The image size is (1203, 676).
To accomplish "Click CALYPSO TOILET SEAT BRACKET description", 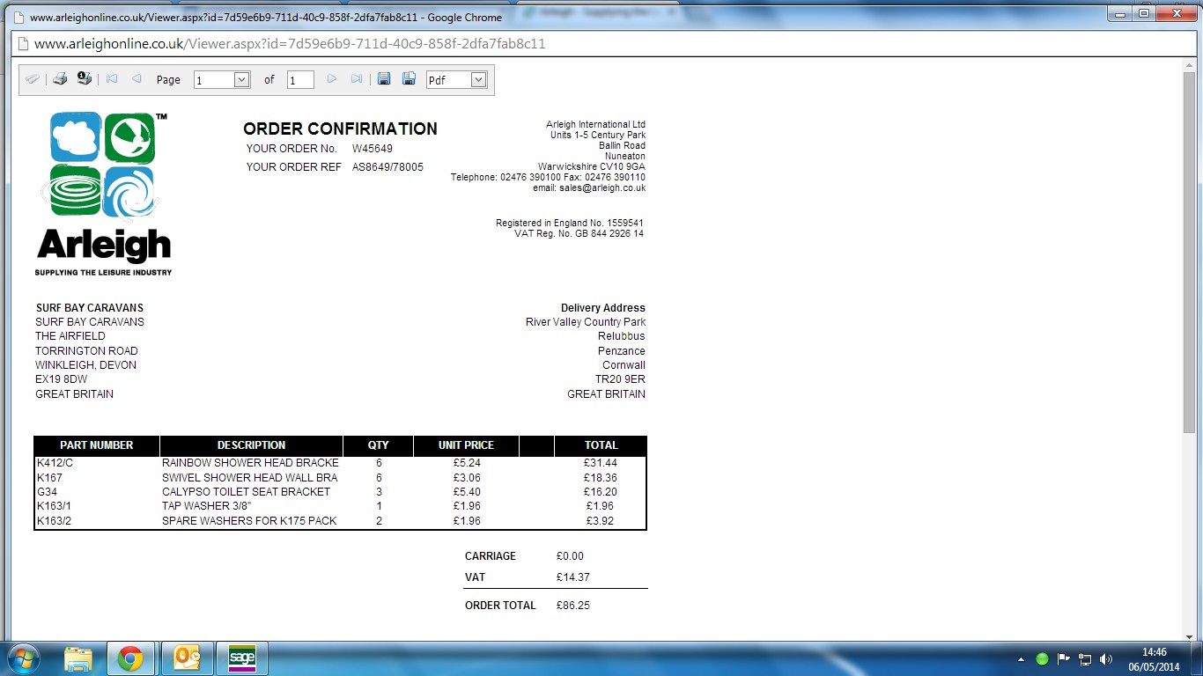I will point(247,492).
